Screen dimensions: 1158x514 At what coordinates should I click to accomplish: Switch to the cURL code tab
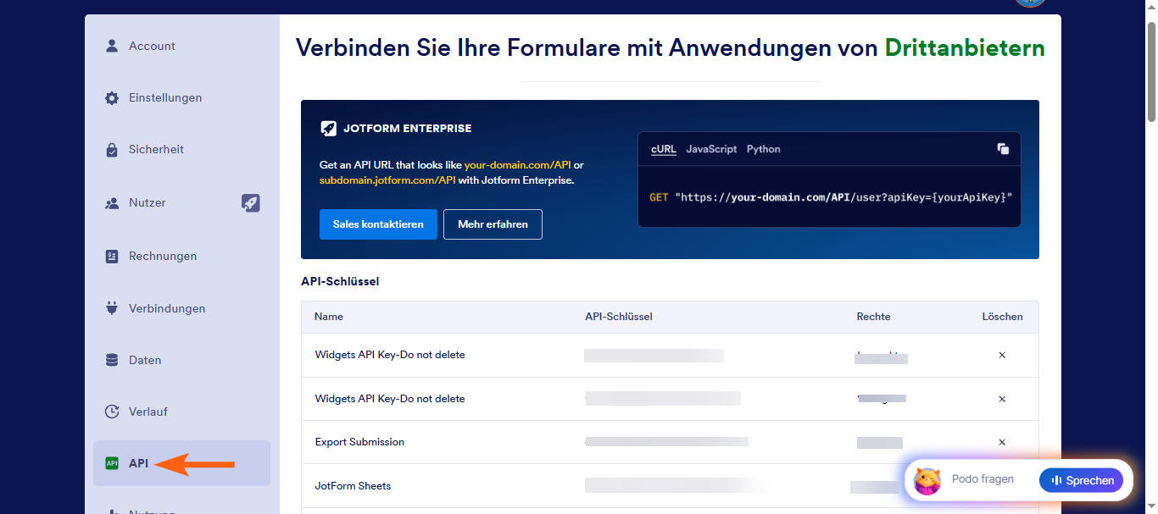[664, 149]
